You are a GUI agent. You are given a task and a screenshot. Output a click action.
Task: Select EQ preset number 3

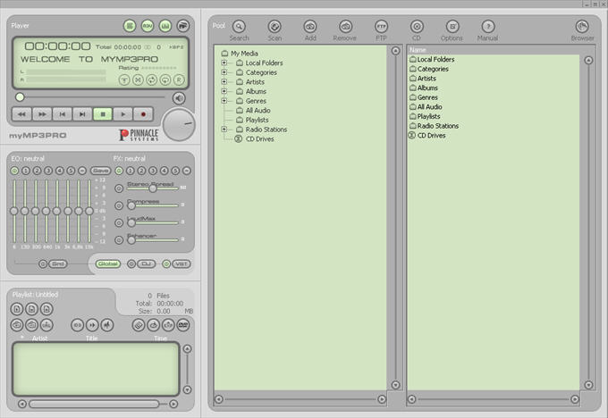coord(48,171)
